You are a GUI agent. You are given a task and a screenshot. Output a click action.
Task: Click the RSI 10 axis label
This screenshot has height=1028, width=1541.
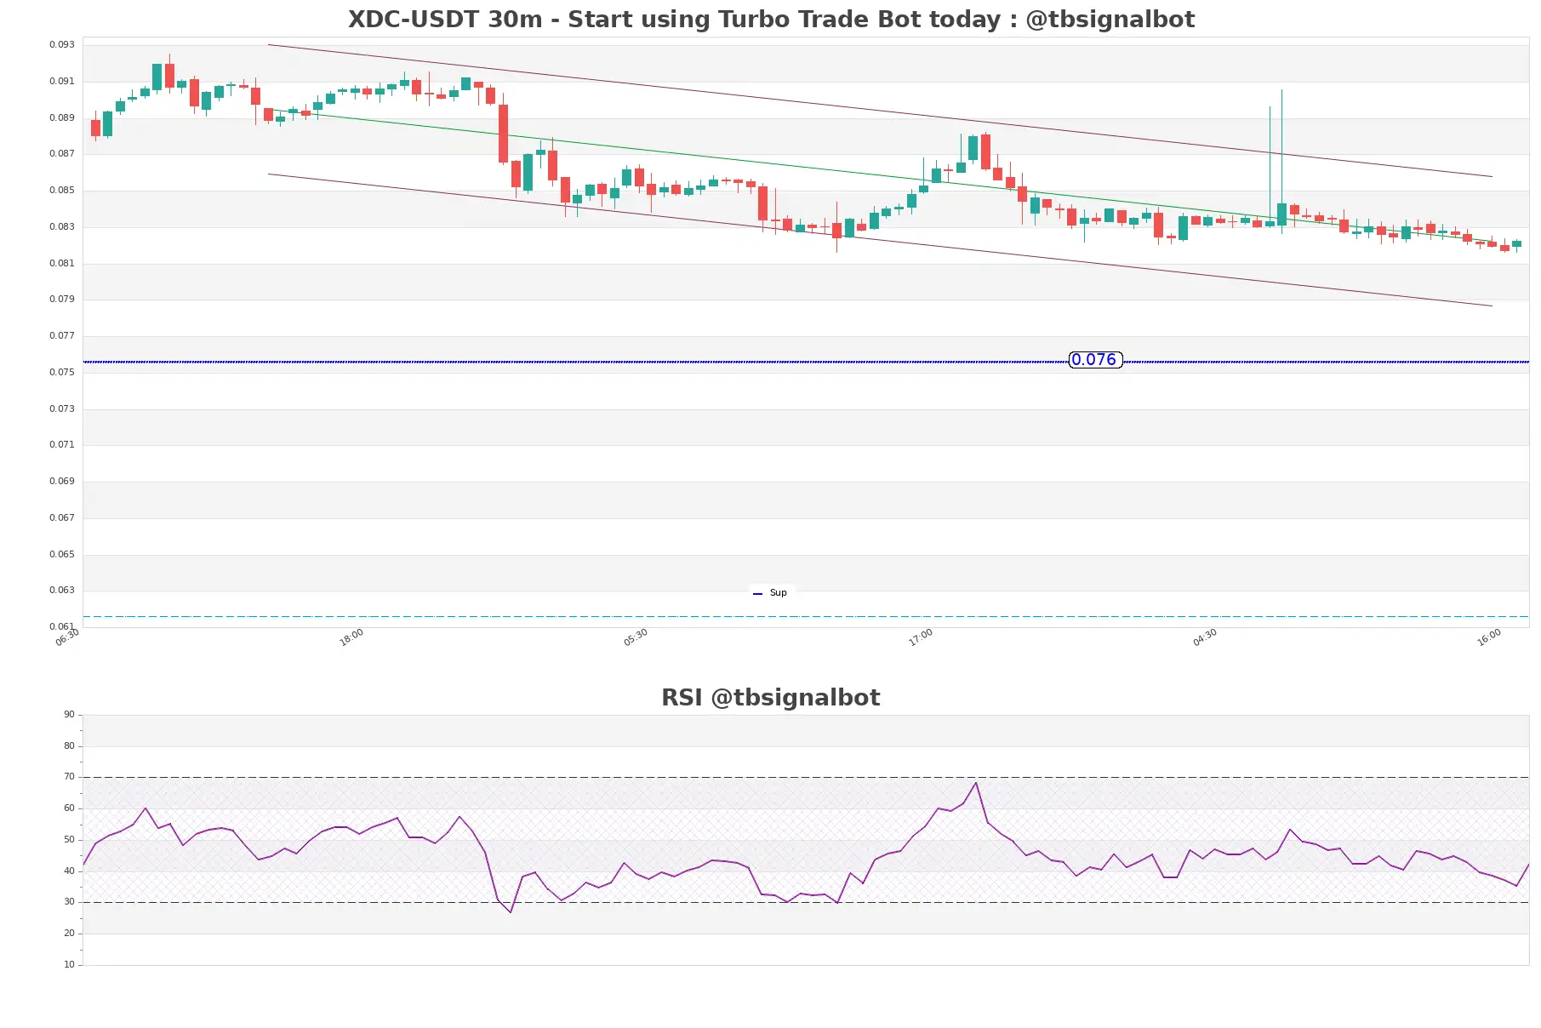tap(69, 965)
